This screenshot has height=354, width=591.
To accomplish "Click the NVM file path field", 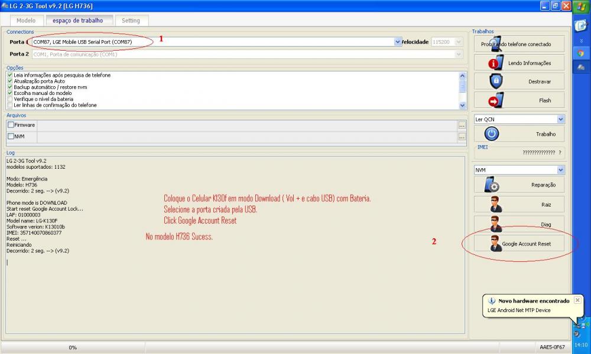I will click(x=247, y=137).
